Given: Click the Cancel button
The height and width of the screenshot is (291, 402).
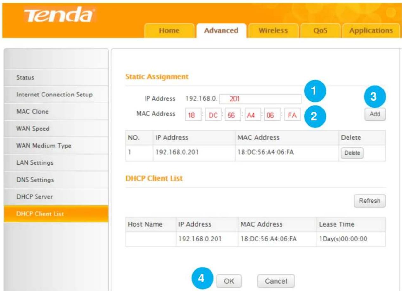Looking at the screenshot, I should coord(276,281).
